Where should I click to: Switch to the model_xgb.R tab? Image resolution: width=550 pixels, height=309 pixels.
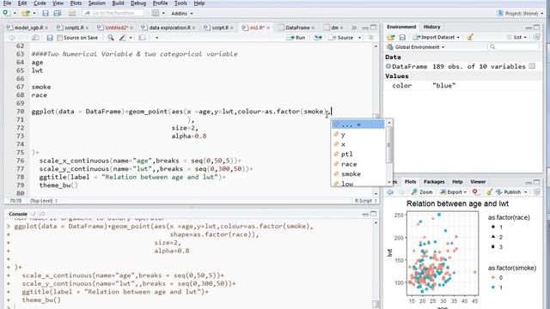click(28, 27)
